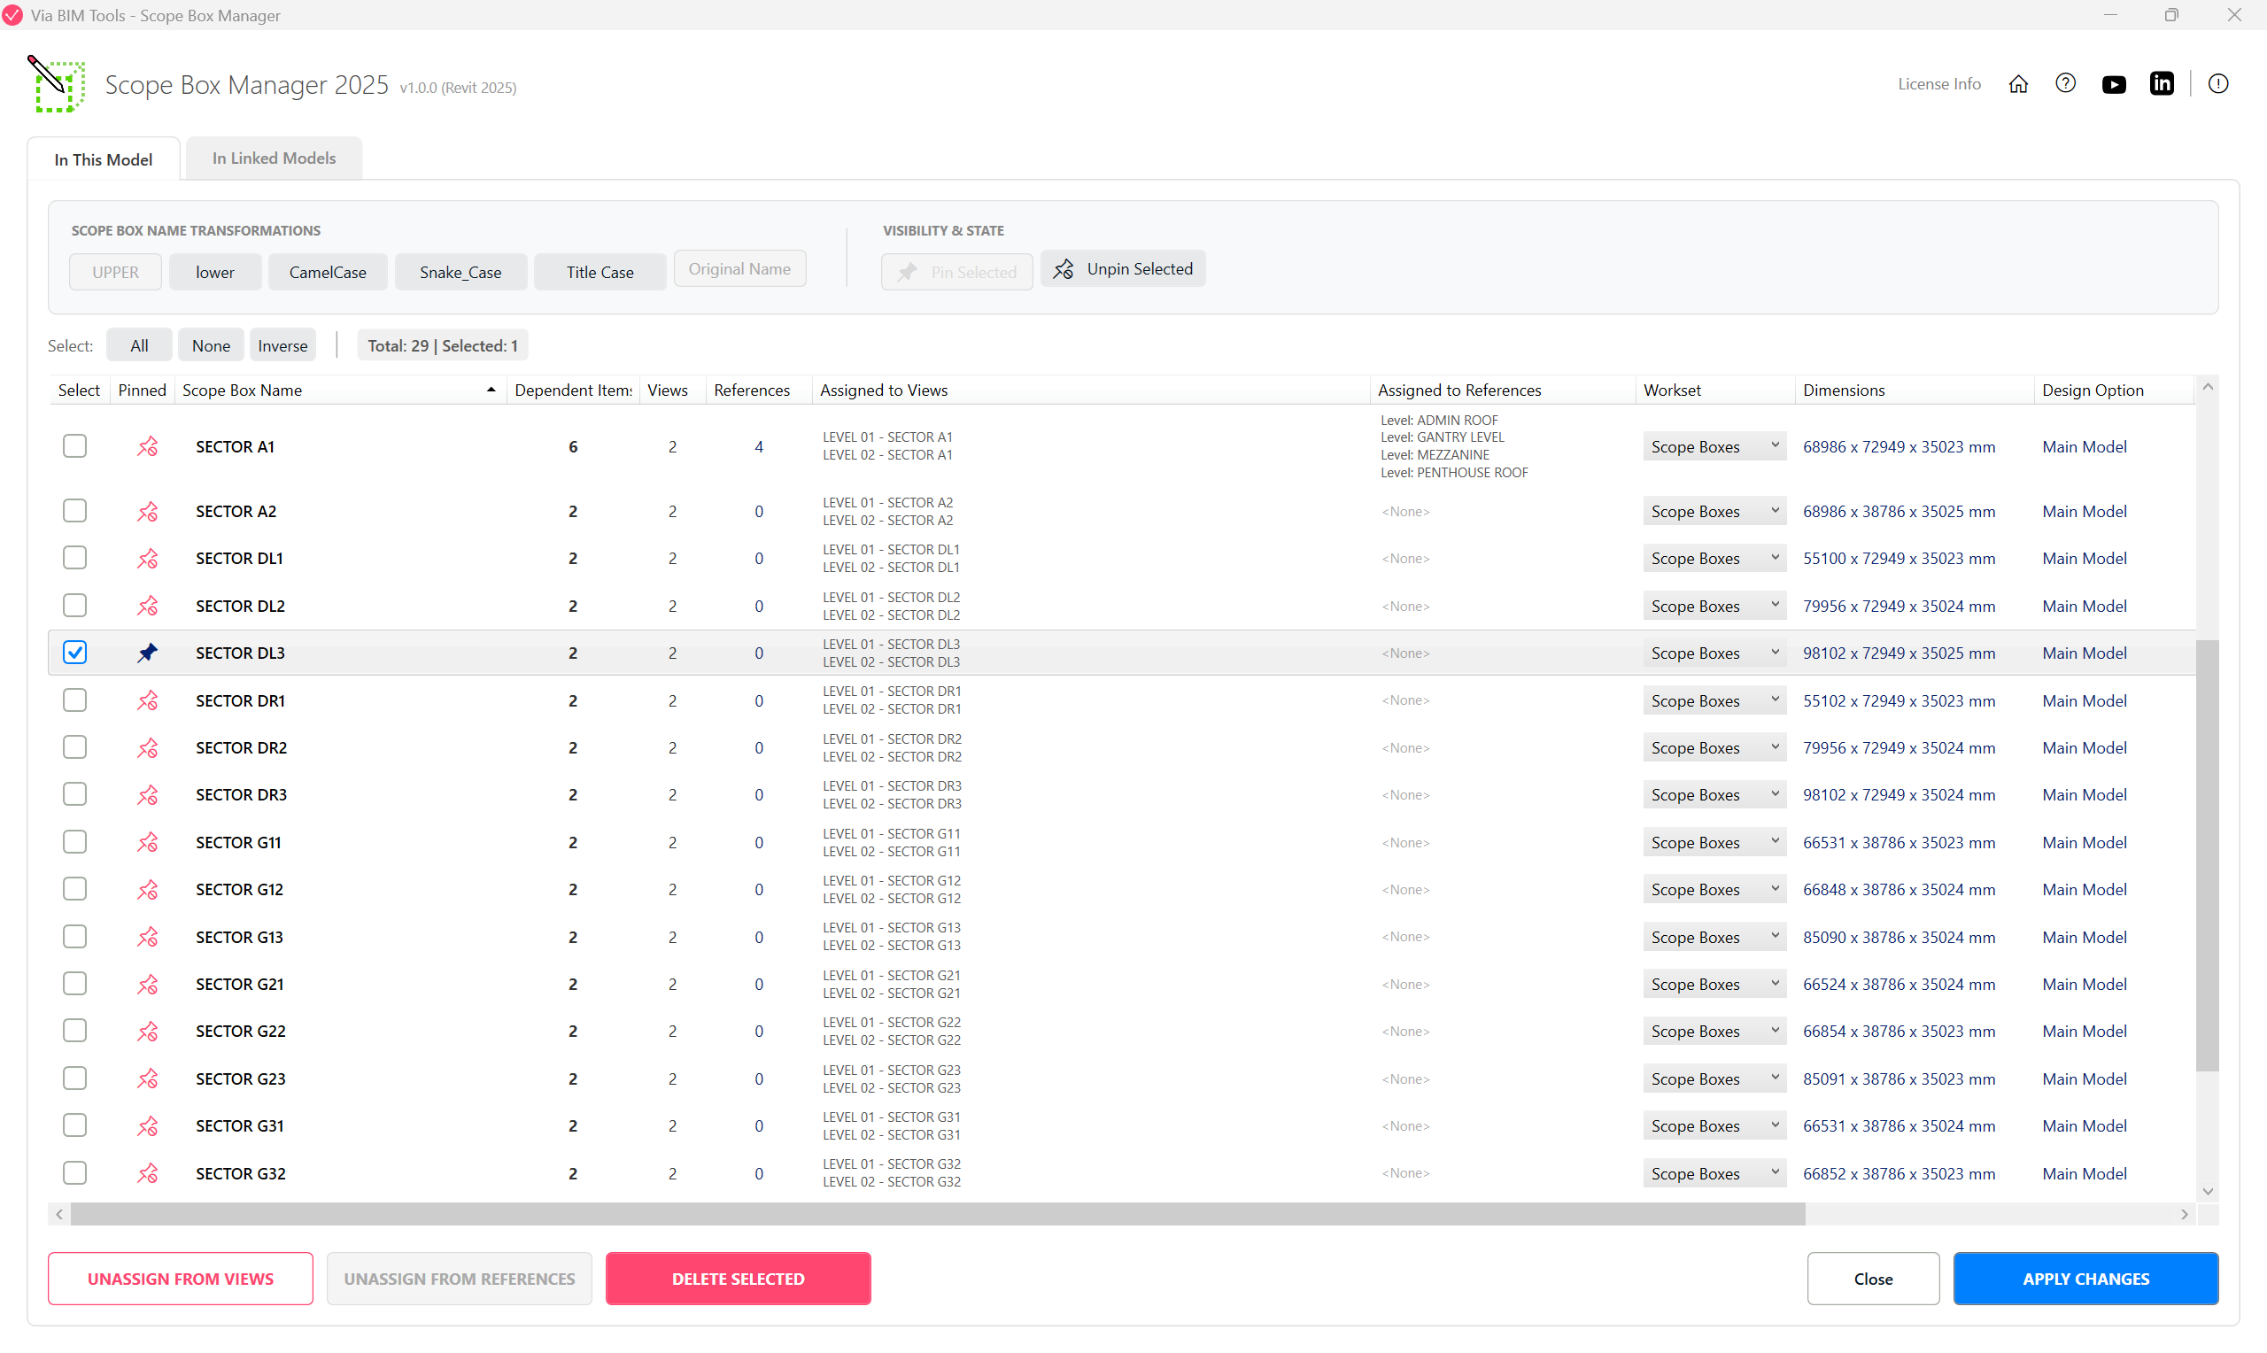Check the SECTOR A1 select checkbox

pos(74,445)
